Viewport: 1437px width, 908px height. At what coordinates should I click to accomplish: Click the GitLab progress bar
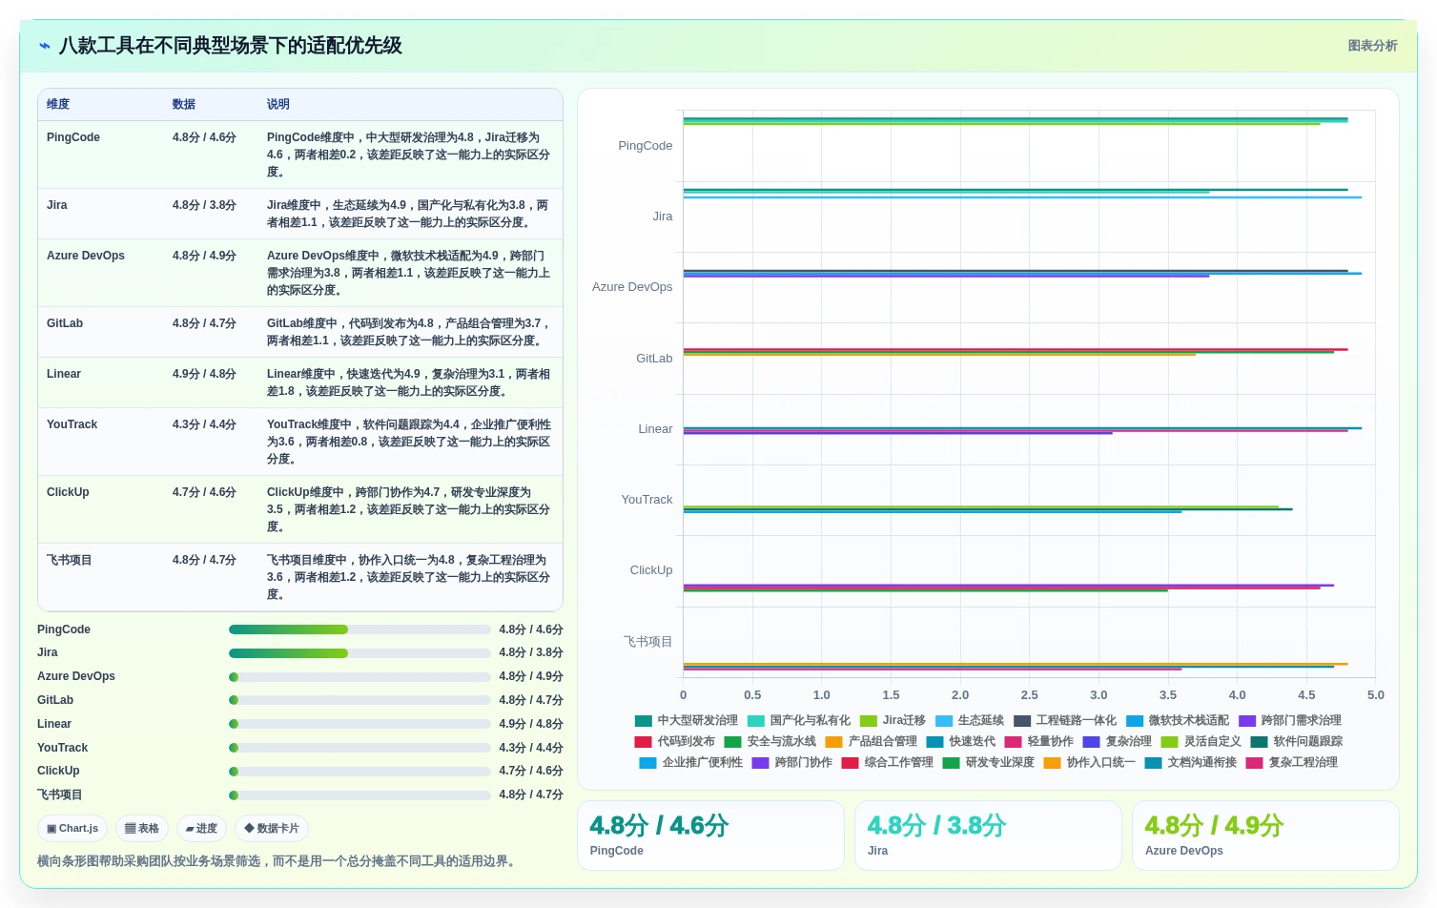point(359,700)
